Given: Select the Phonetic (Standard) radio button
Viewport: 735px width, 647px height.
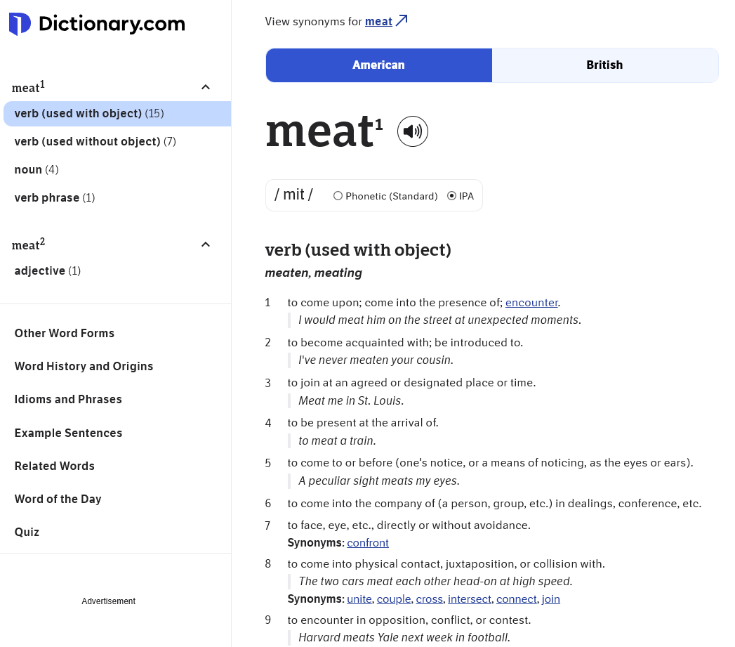Looking at the screenshot, I should [338, 196].
